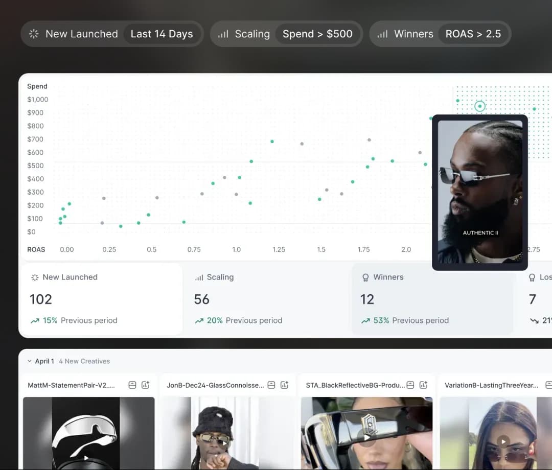
Task: Select the Winners 12 stats card
Action: click(432, 299)
